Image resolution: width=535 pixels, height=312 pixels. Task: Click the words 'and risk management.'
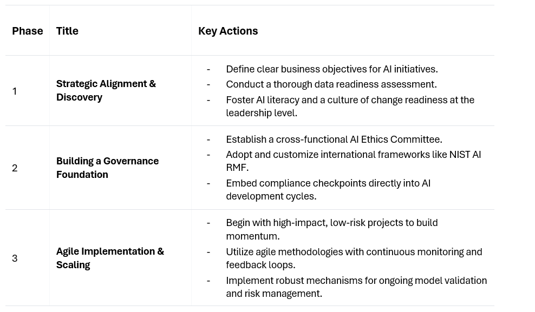click(274, 294)
